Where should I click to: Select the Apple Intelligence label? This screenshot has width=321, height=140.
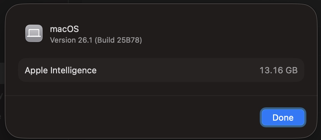pyautogui.click(x=61, y=70)
